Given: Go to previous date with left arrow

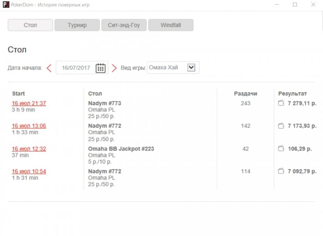Looking at the screenshot, I should point(49,68).
